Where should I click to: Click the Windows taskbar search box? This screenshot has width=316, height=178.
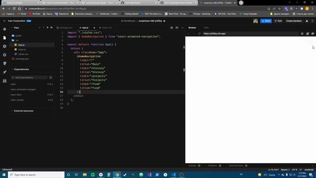click(x=36, y=175)
